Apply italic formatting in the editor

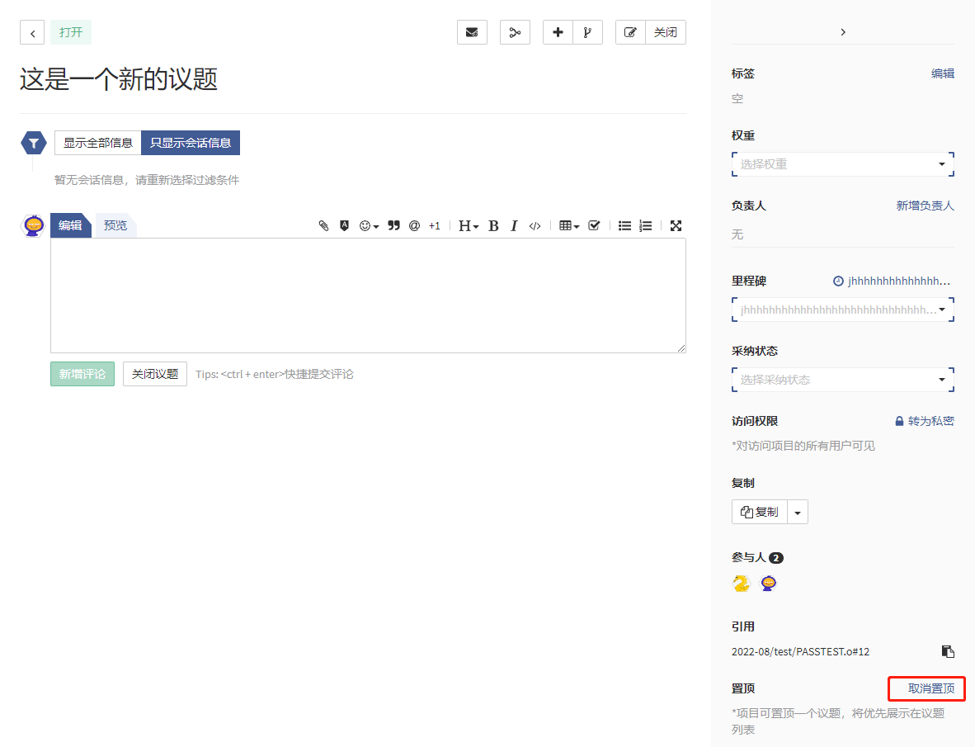coord(514,226)
